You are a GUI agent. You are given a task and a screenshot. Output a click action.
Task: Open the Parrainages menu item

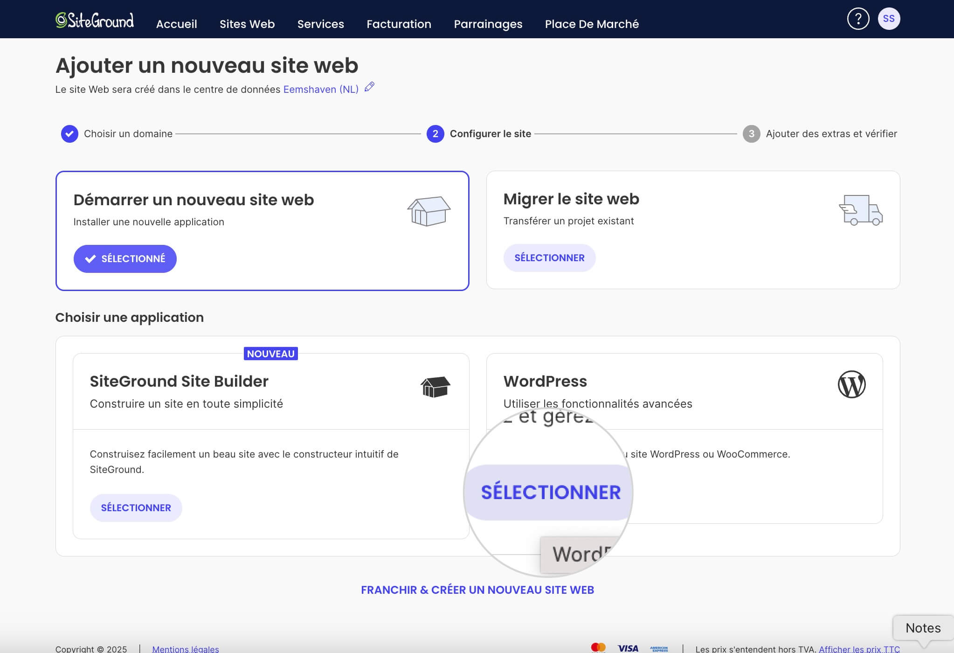[x=488, y=24]
